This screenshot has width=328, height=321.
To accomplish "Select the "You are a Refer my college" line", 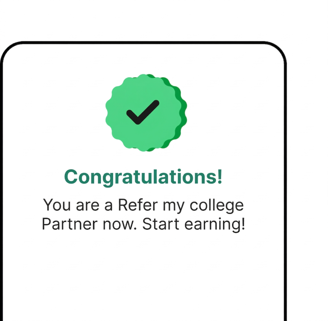I will coord(143,205).
